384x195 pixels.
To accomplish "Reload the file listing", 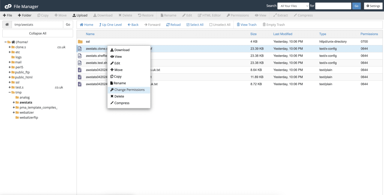I will coord(173,25).
